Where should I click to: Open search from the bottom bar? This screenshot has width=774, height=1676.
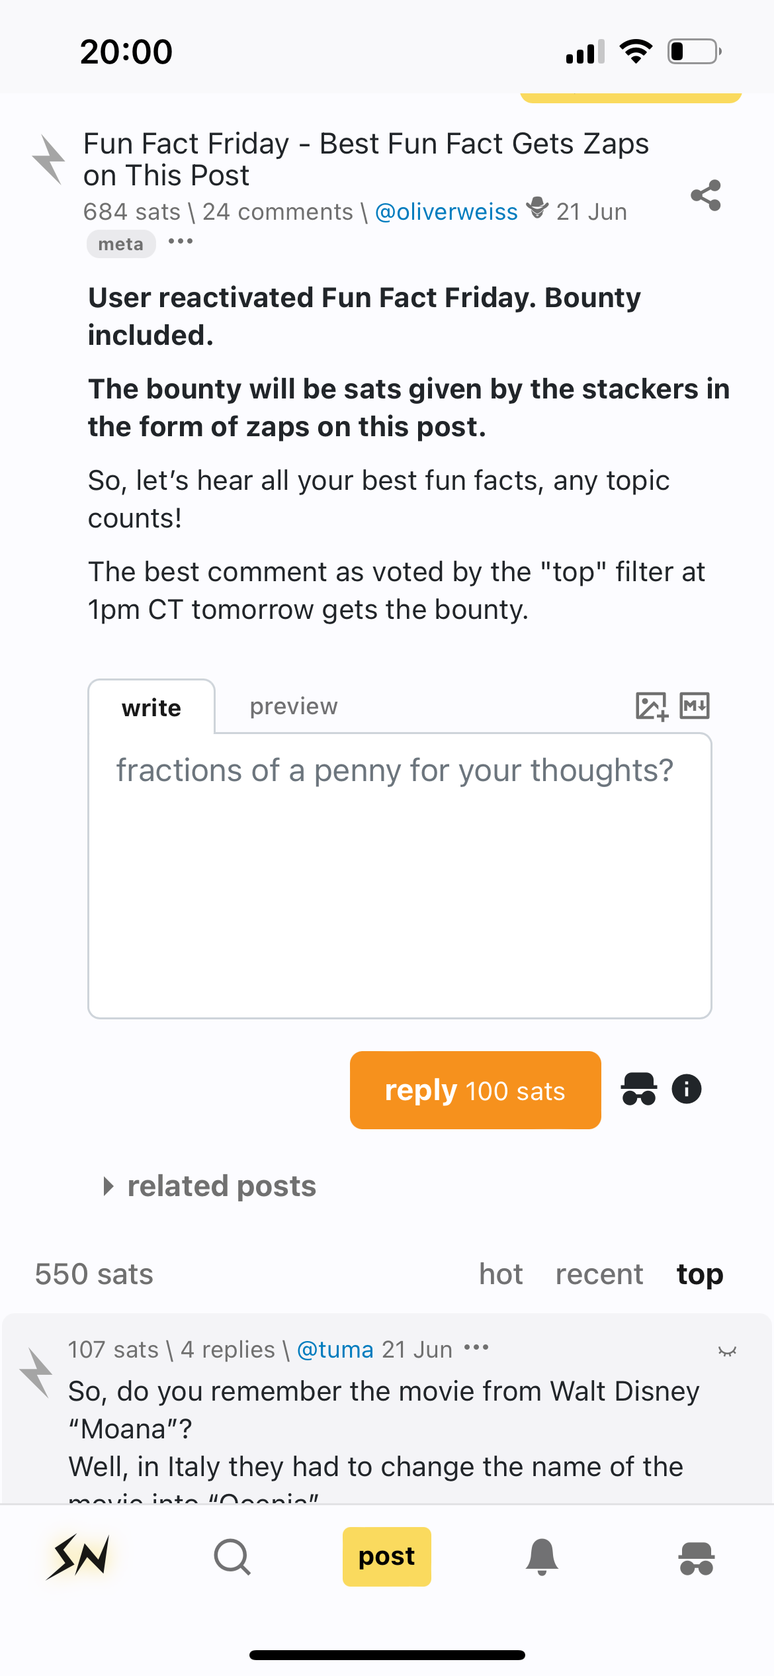[232, 1556]
